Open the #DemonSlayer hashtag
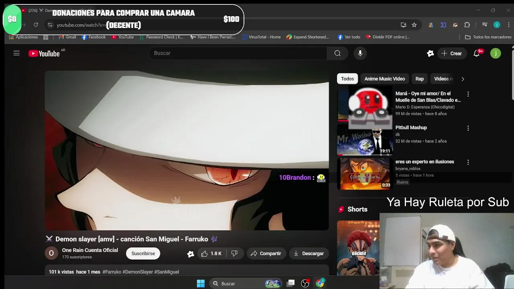 click(138, 272)
